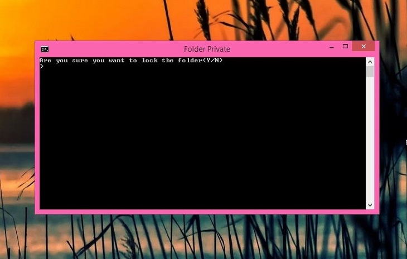Close the Folder Private window

point(364,47)
